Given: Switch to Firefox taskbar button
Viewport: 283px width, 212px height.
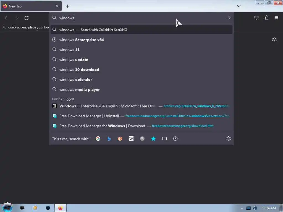Looking at the screenshot, I should tap(61, 208).
